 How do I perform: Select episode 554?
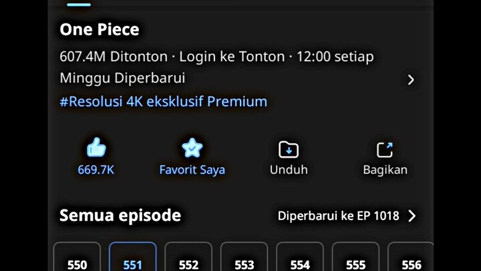300,257
